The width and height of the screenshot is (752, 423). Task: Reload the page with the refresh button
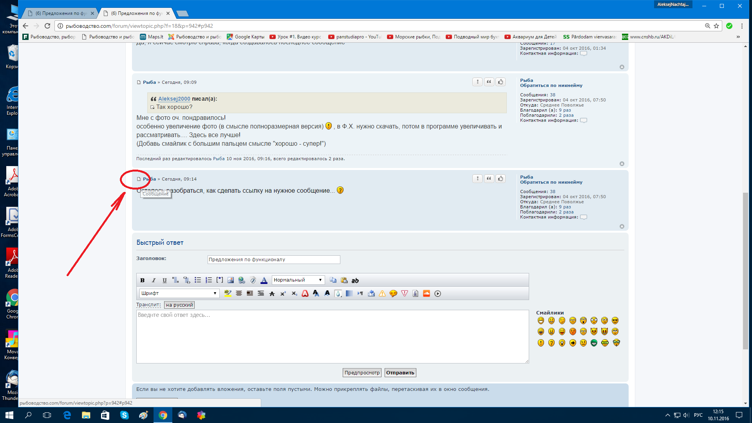click(x=47, y=26)
